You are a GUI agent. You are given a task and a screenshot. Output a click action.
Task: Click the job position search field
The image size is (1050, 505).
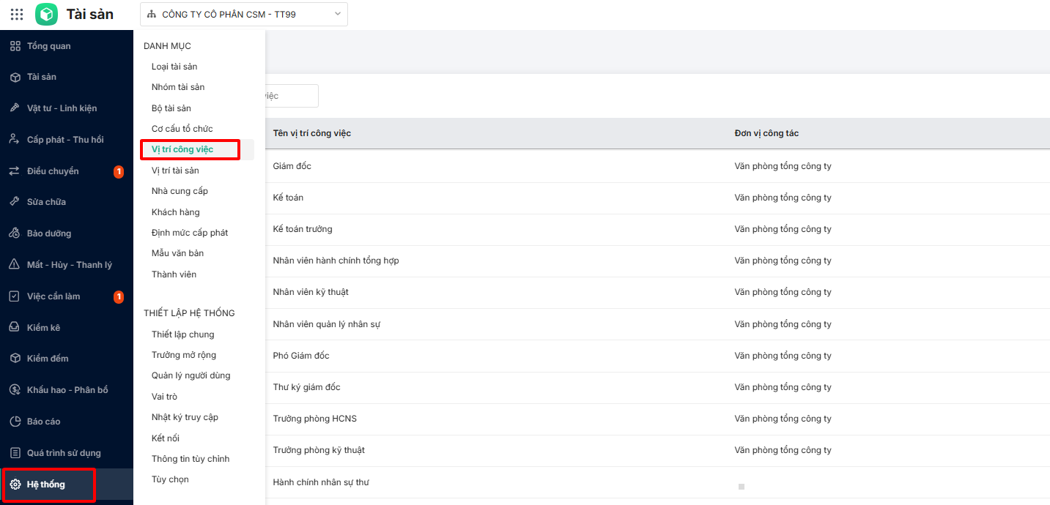click(292, 96)
